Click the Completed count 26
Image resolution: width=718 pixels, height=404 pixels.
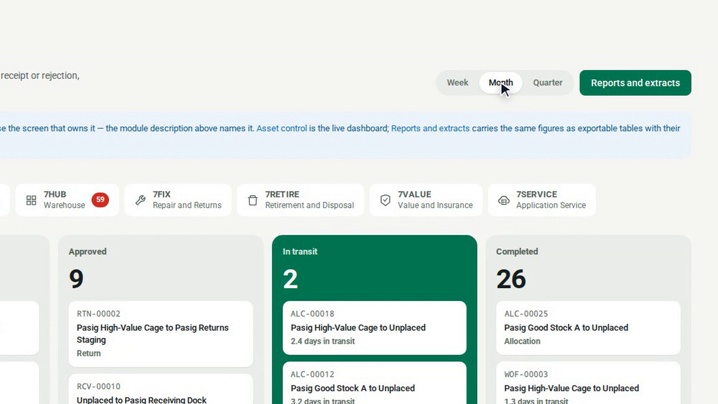[x=511, y=279]
